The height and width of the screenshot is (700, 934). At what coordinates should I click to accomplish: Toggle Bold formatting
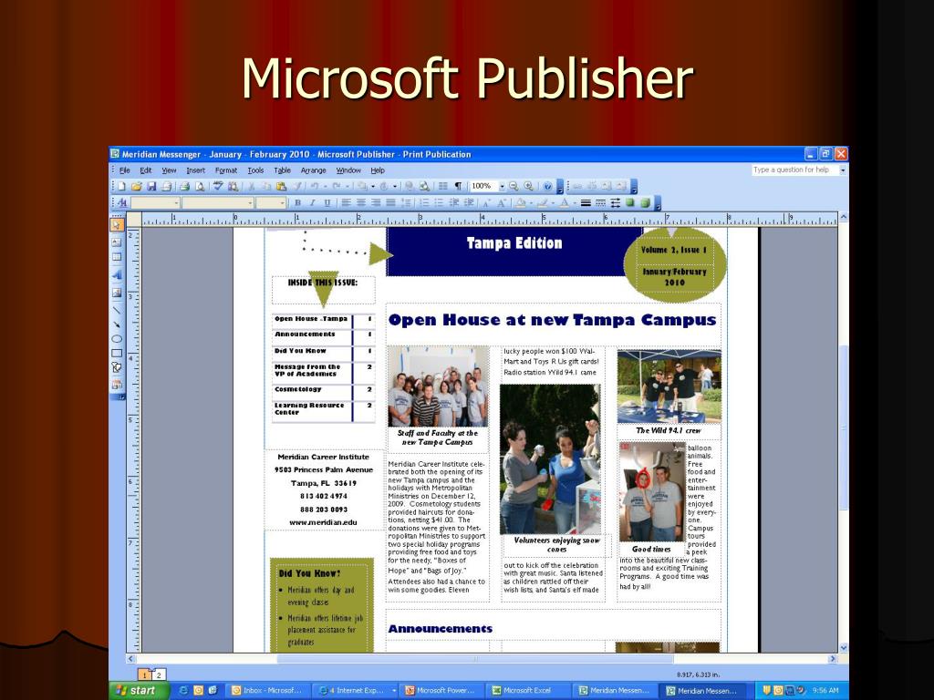click(x=297, y=203)
